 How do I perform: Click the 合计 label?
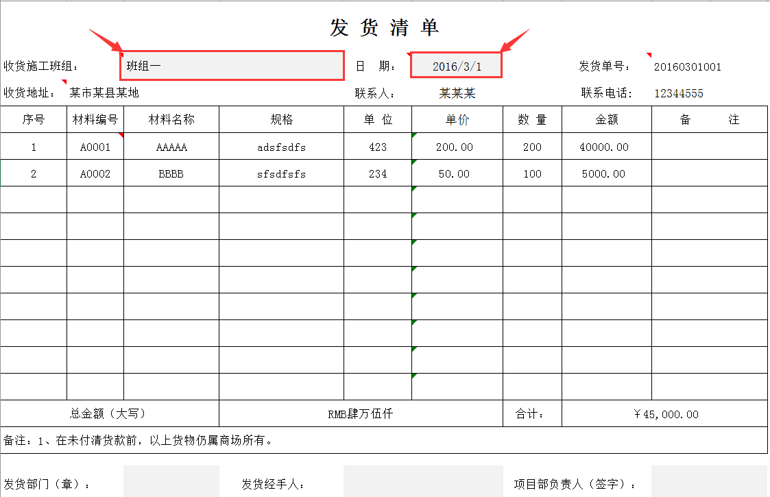[532, 413]
